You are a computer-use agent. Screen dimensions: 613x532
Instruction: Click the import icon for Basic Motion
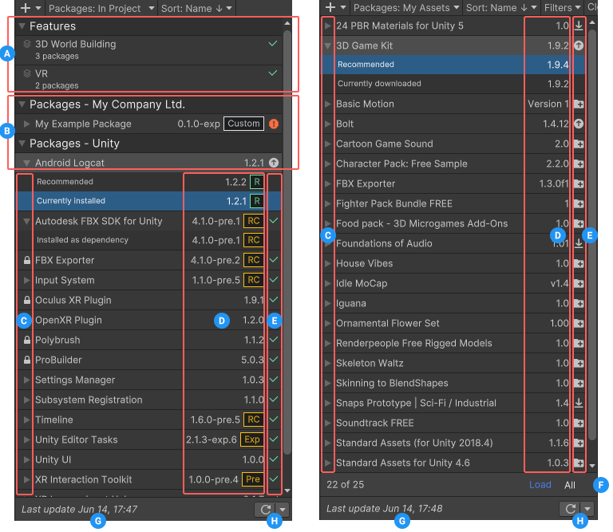point(579,104)
